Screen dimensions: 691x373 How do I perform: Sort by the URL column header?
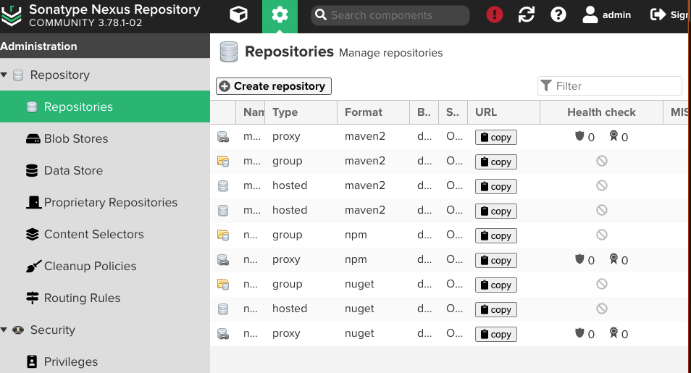coord(503,112)
